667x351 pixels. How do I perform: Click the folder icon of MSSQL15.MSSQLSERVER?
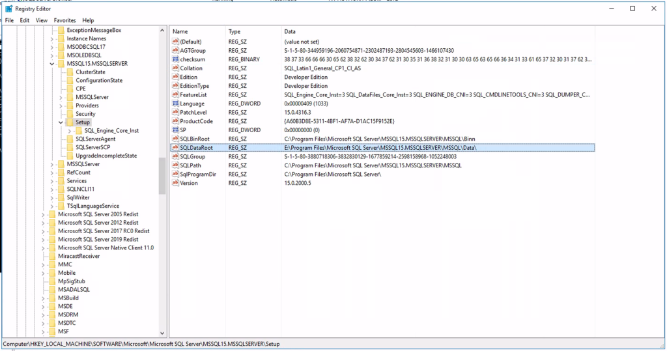coord(61,63)
